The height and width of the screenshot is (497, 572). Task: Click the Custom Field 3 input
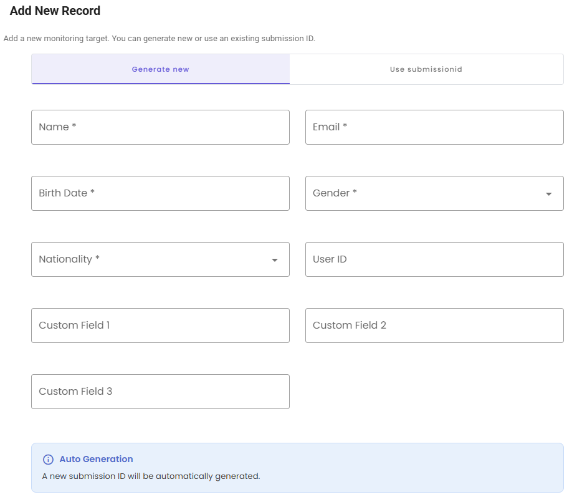[160, 392]
